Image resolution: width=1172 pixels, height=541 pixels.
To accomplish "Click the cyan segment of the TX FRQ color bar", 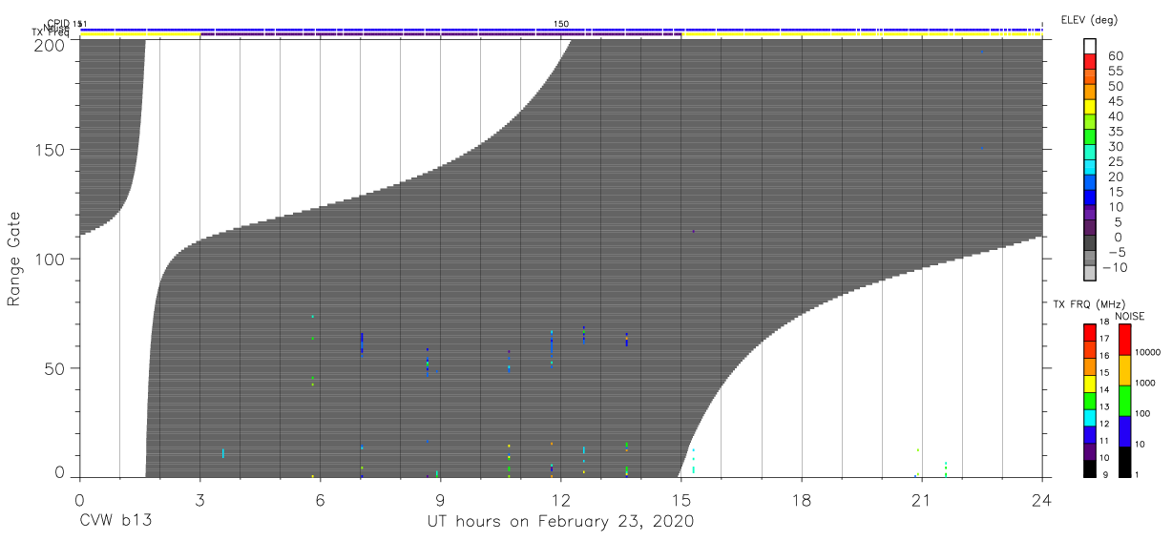I will pos(1089,417).
